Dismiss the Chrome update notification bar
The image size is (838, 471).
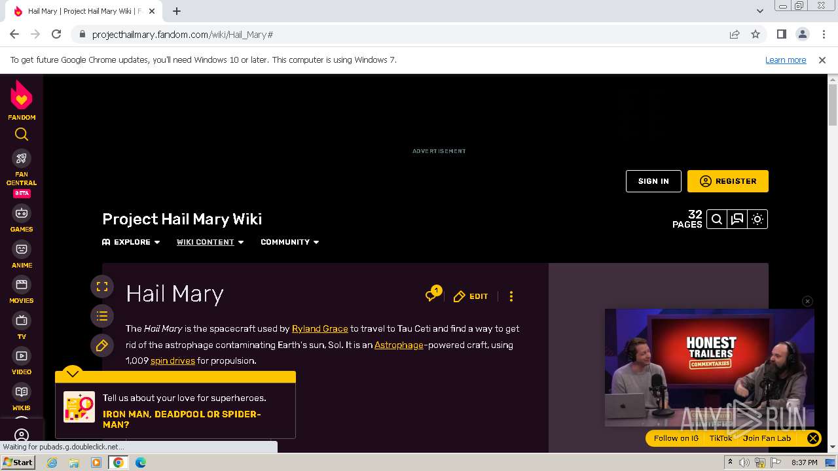(822, 60)
